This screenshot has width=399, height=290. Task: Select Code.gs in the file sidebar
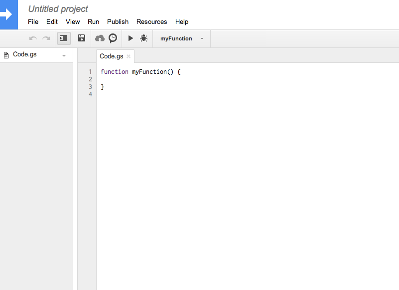pyautogui.click(x=25, y=55)
